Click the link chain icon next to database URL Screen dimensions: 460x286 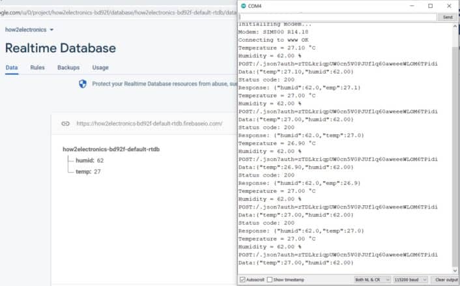(x=65, y=124)
